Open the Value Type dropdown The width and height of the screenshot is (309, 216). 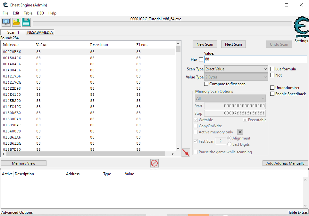click(x=236, y=77)
